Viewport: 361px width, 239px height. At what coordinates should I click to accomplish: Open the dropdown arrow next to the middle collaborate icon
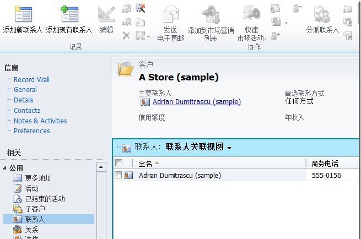(x=286, y=23)
